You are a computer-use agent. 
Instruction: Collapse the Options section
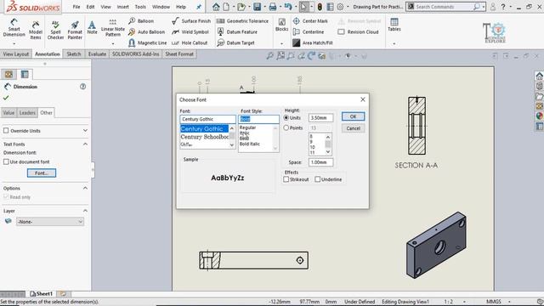point(85,188)
